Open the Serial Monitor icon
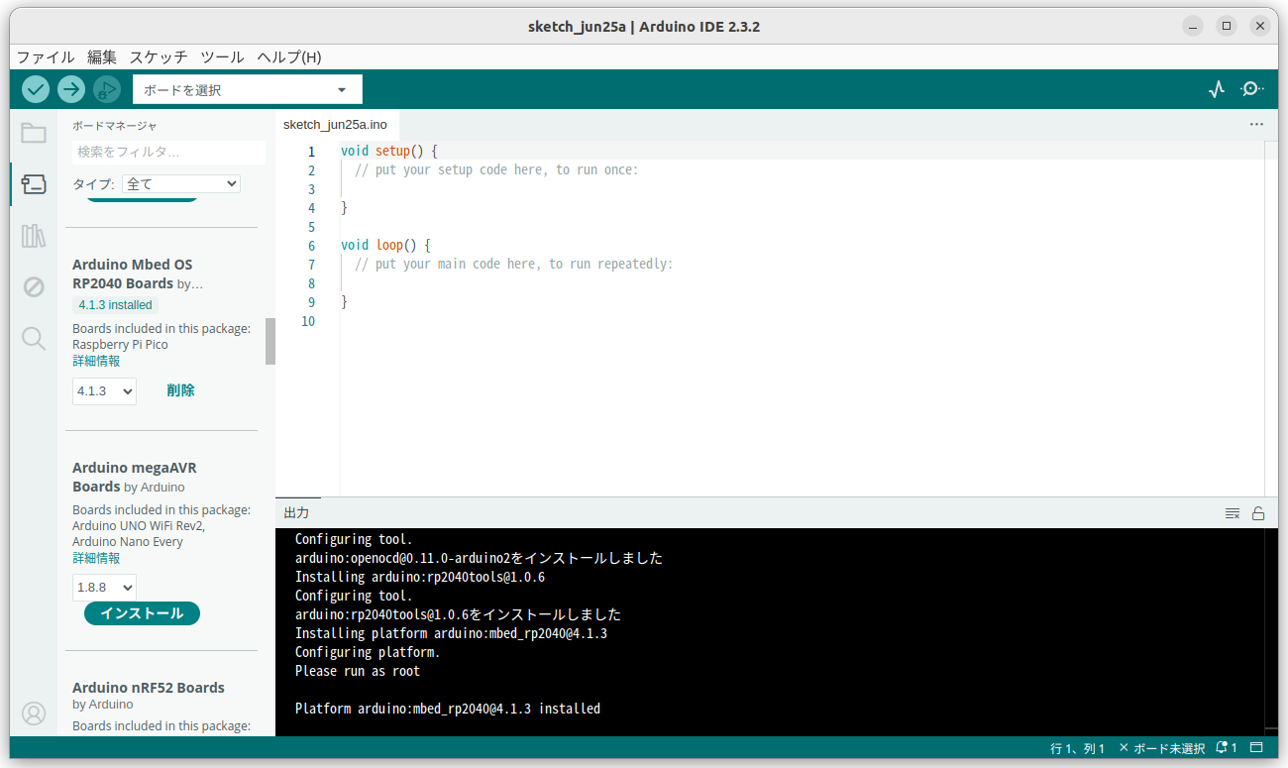 (x=1251, y=89)
